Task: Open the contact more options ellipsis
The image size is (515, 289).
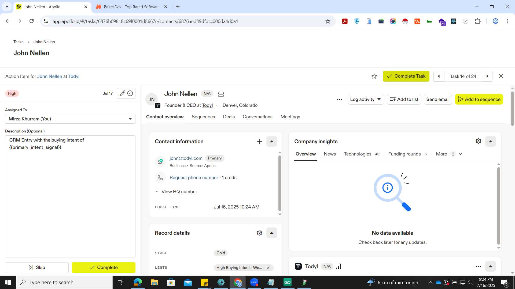Action: [x=339, y=99]
